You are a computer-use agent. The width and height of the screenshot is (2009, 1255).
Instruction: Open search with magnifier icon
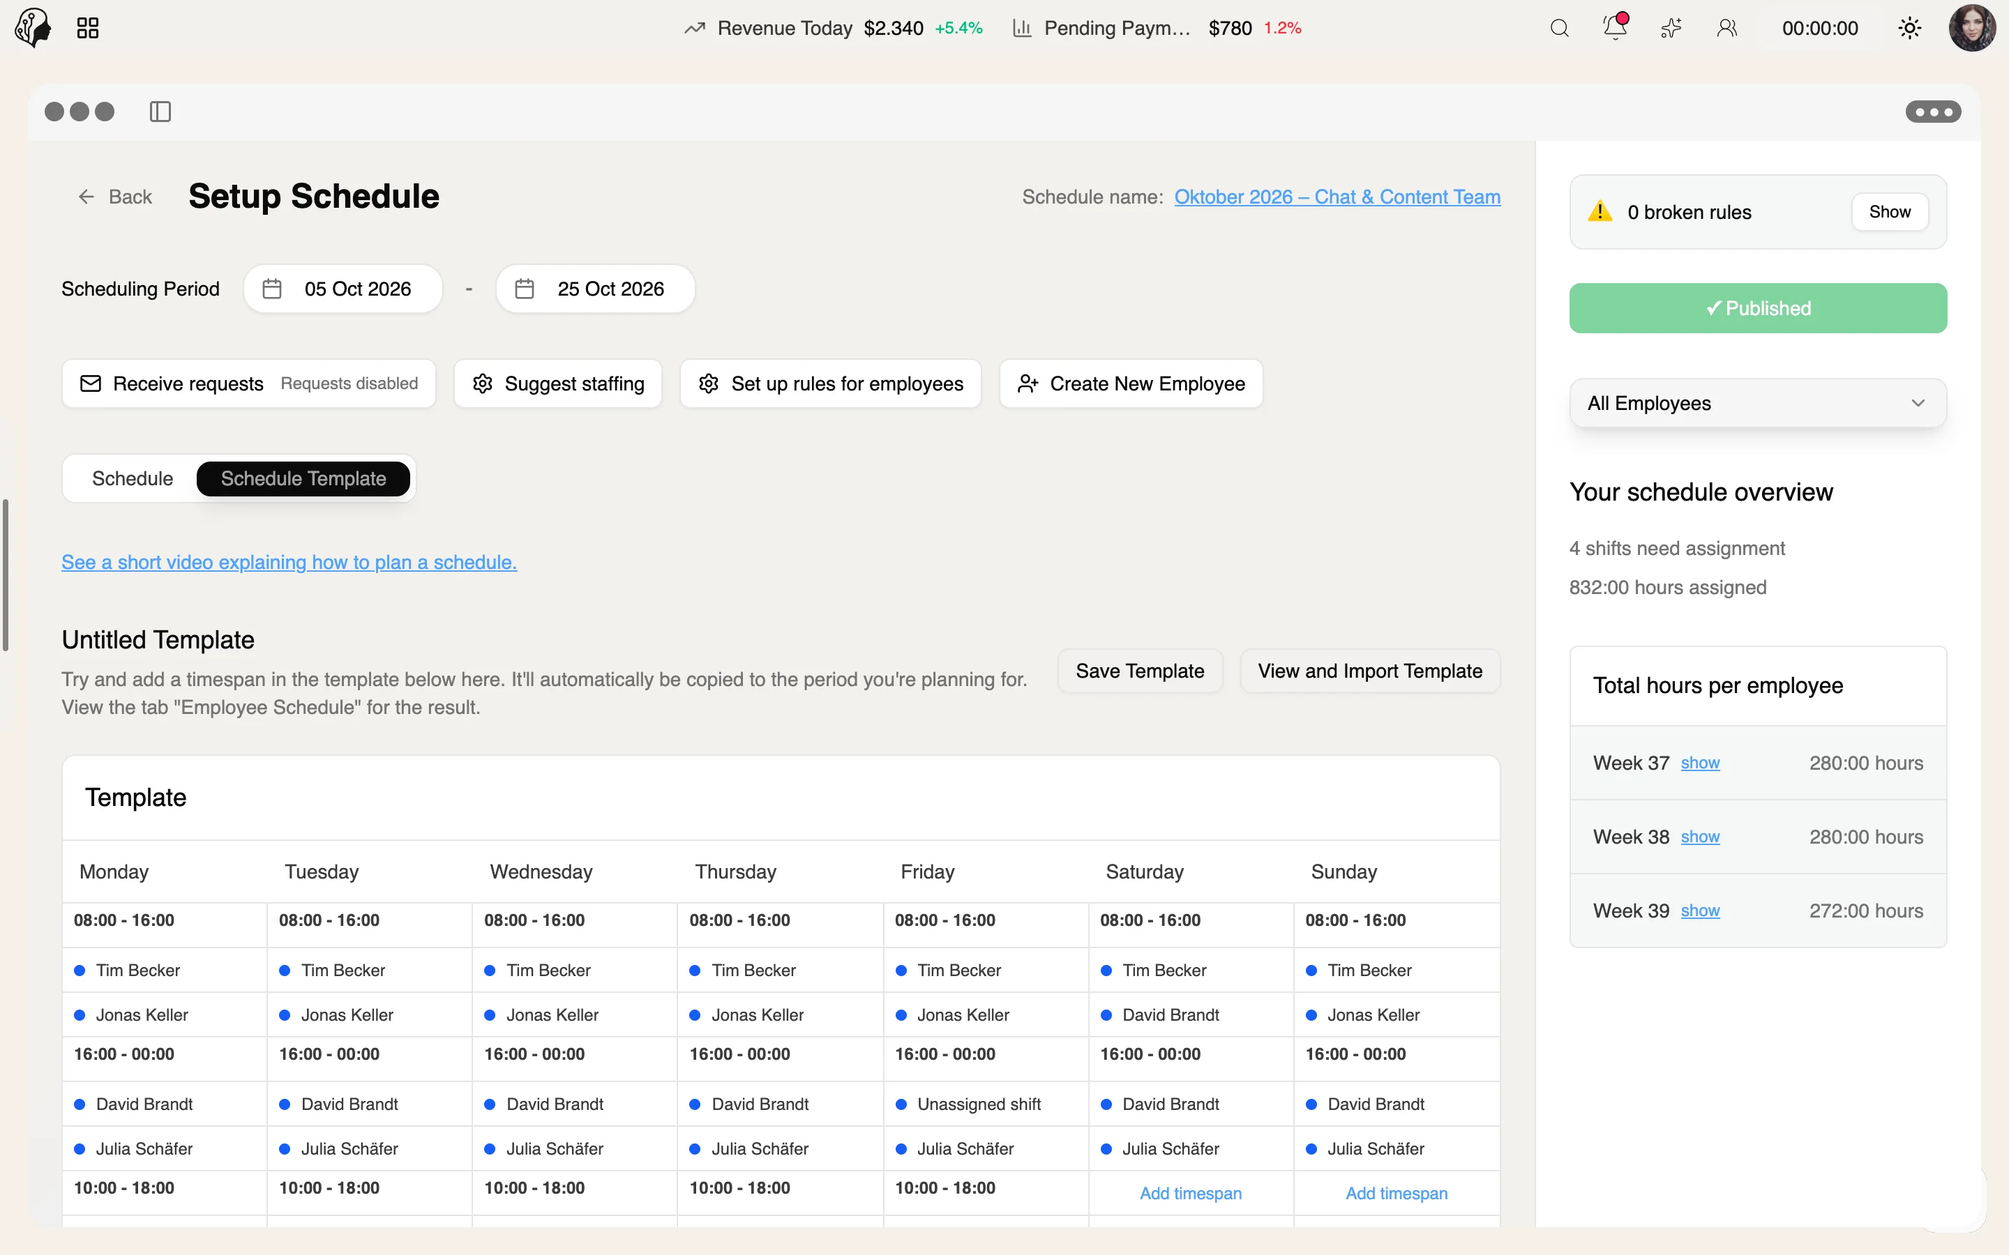point(1560,28)
